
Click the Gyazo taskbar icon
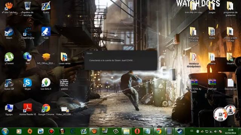click(x=84, y=131)
